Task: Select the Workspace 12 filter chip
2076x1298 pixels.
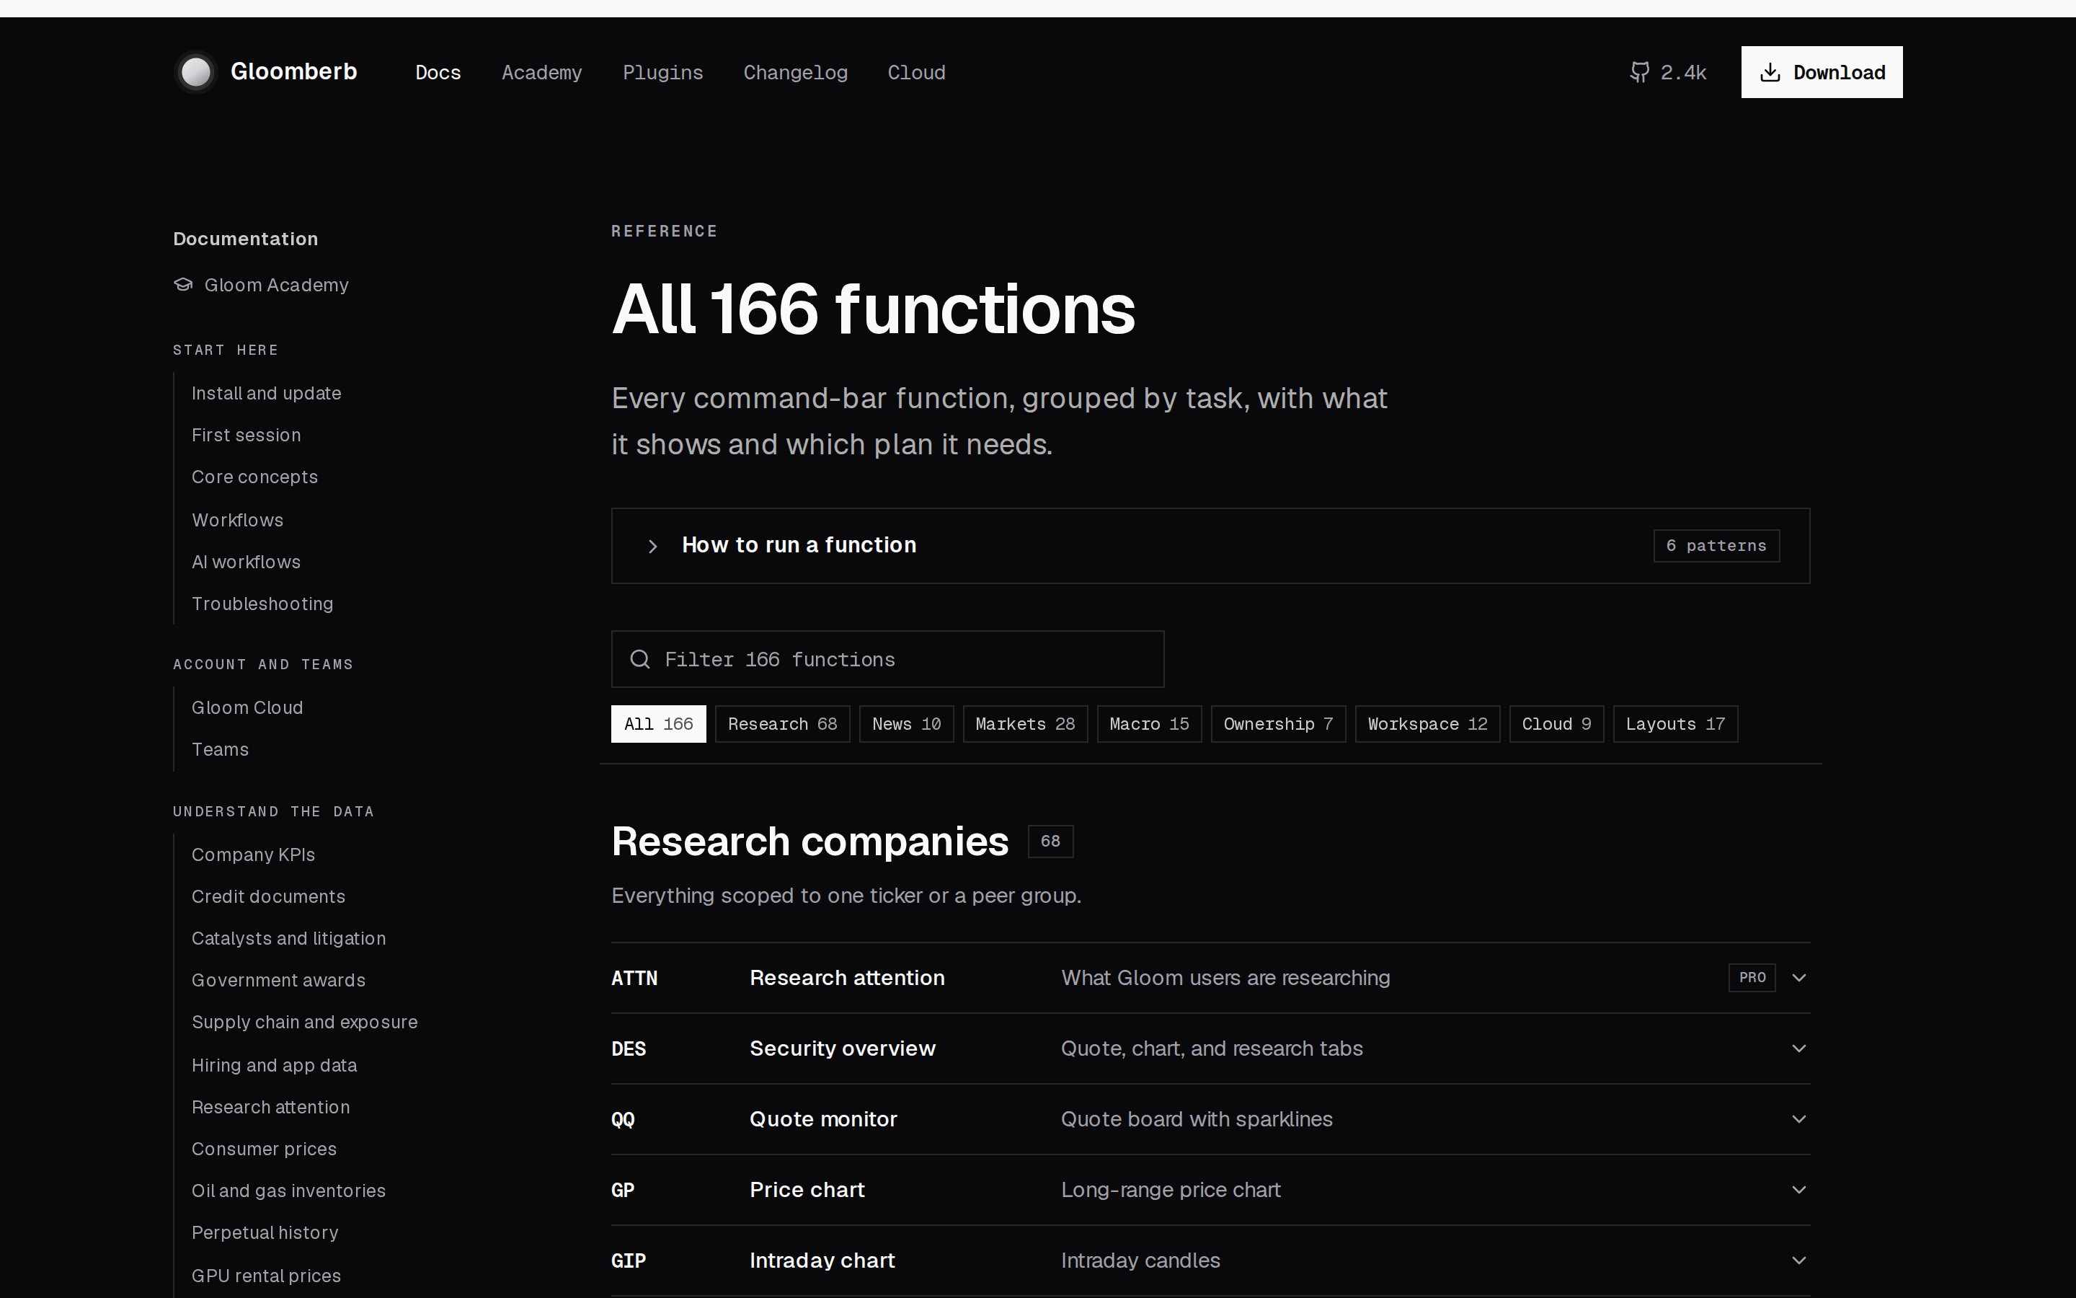Action: [x=1427, y=724]
